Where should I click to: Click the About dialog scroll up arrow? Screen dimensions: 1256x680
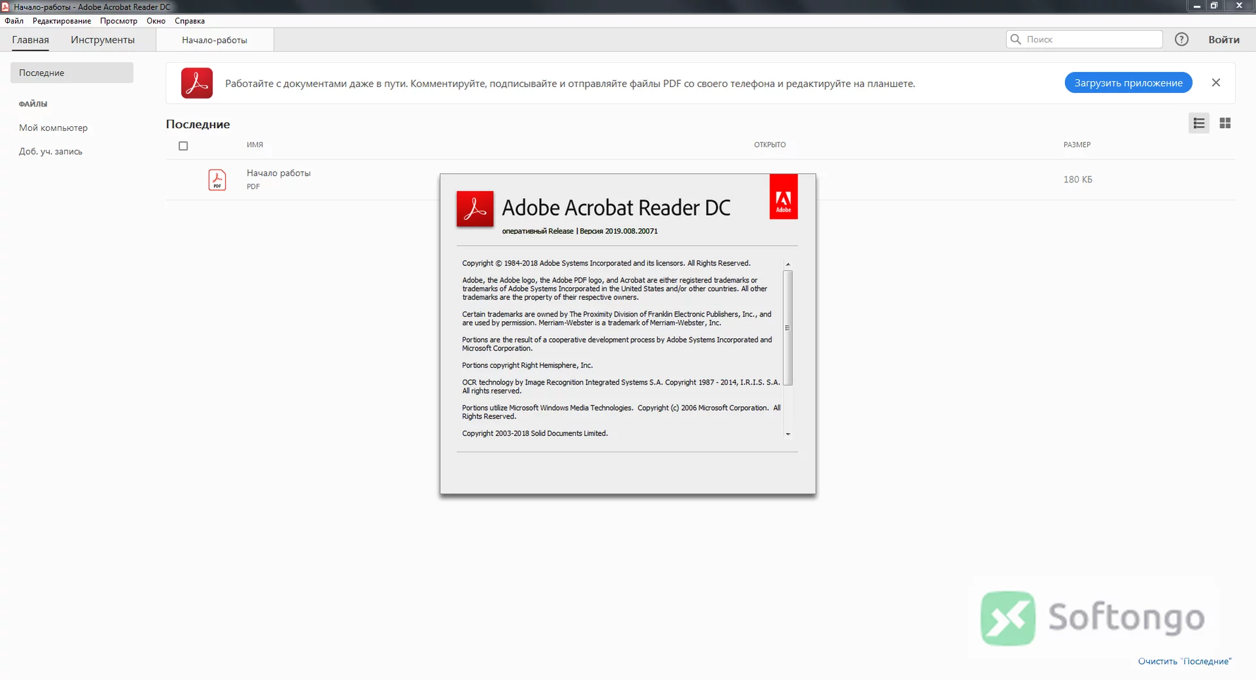tap(788, 264)
